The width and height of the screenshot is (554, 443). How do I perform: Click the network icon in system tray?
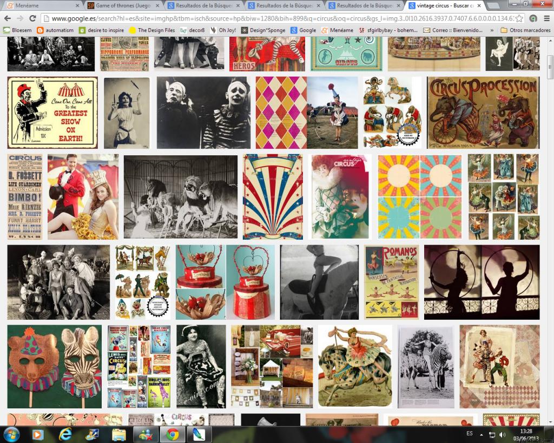click(492, 434)
